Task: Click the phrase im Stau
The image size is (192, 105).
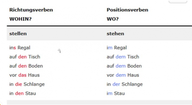Action: [115, 93]
